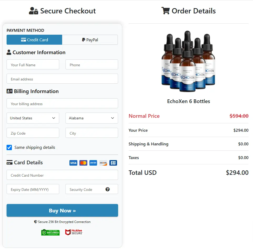
Task: Click the American Express icon
Action: (x=93, y=163)
